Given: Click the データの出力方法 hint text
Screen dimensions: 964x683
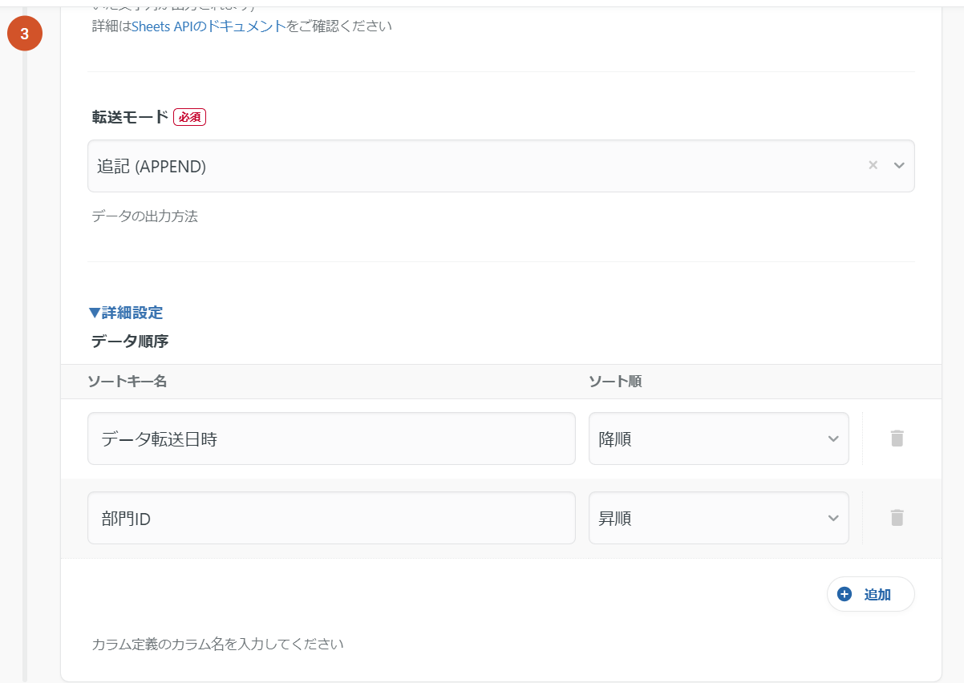Looking at the screenshot, I should tap(144, 216).
